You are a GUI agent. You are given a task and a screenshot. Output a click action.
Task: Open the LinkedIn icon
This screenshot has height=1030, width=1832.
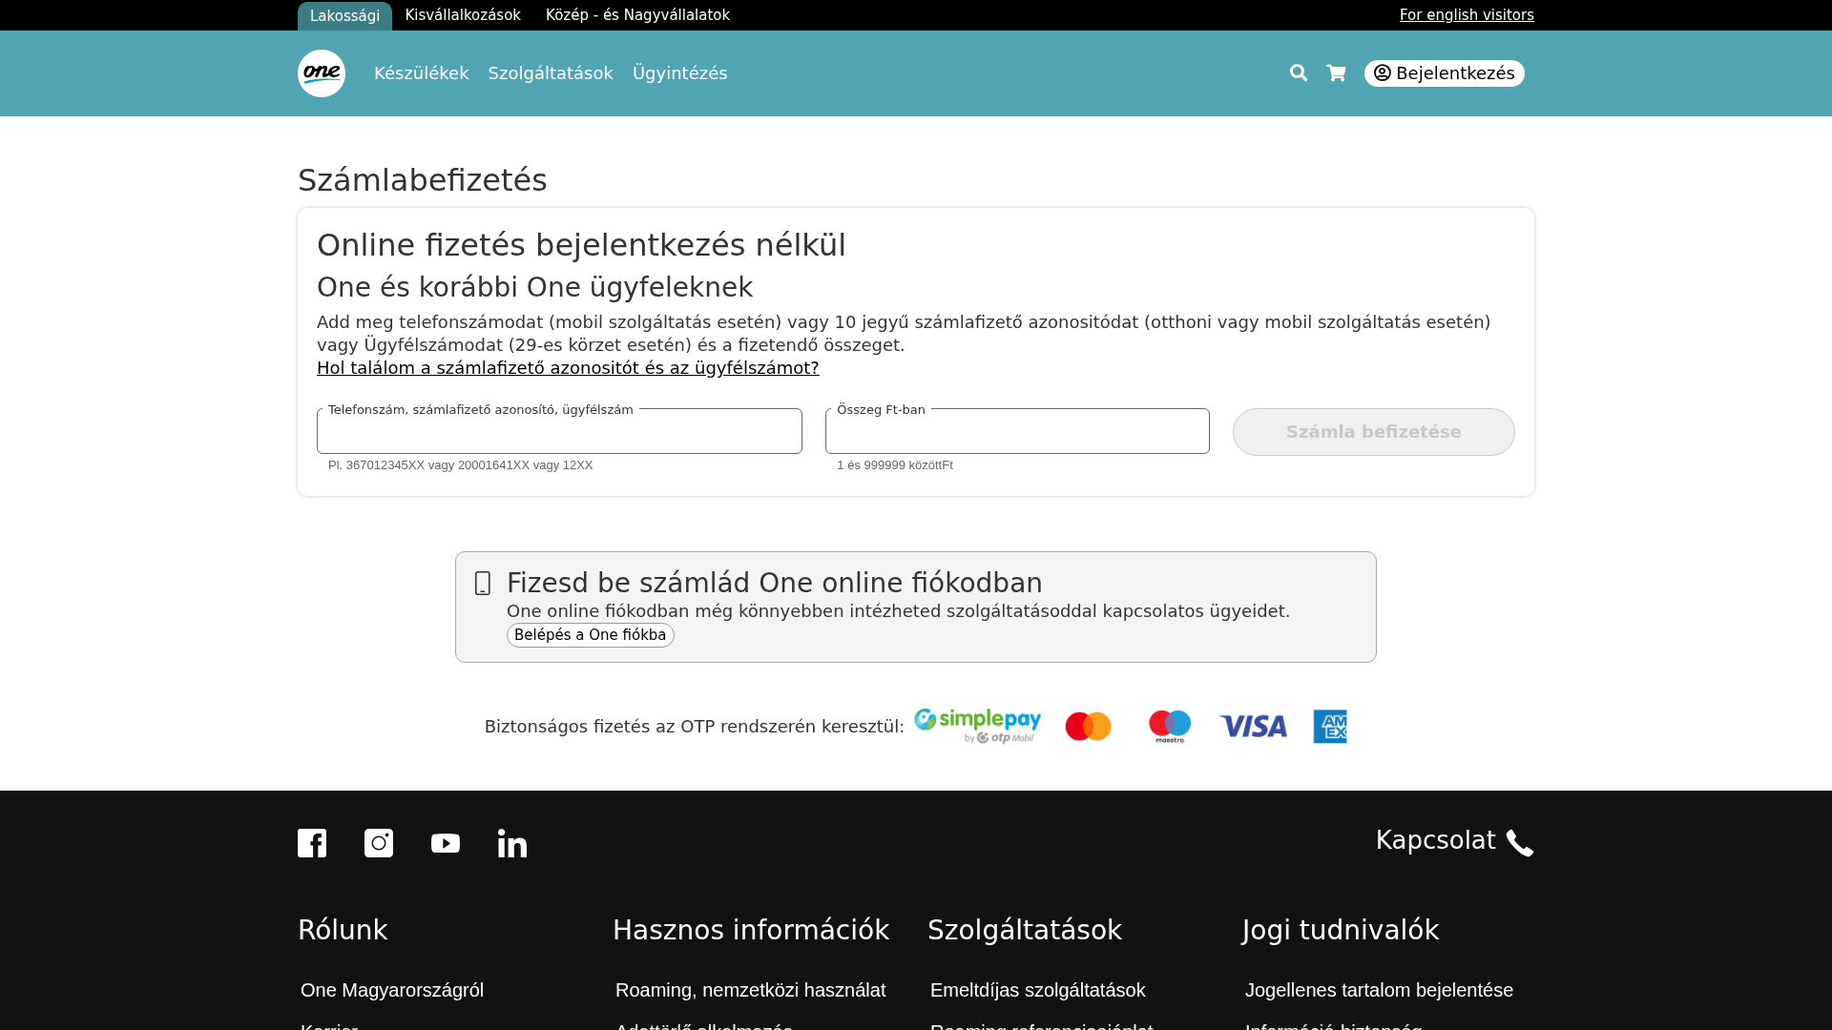pos(511,843)
